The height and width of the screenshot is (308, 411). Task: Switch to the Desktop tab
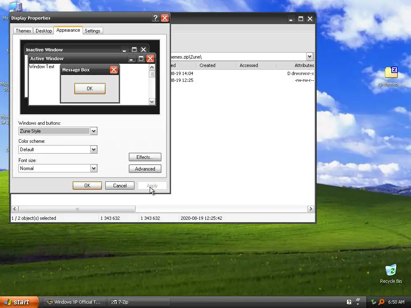44,30
